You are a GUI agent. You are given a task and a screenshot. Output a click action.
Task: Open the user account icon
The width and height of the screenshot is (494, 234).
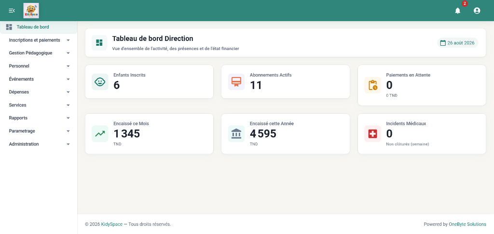[477, 11]
